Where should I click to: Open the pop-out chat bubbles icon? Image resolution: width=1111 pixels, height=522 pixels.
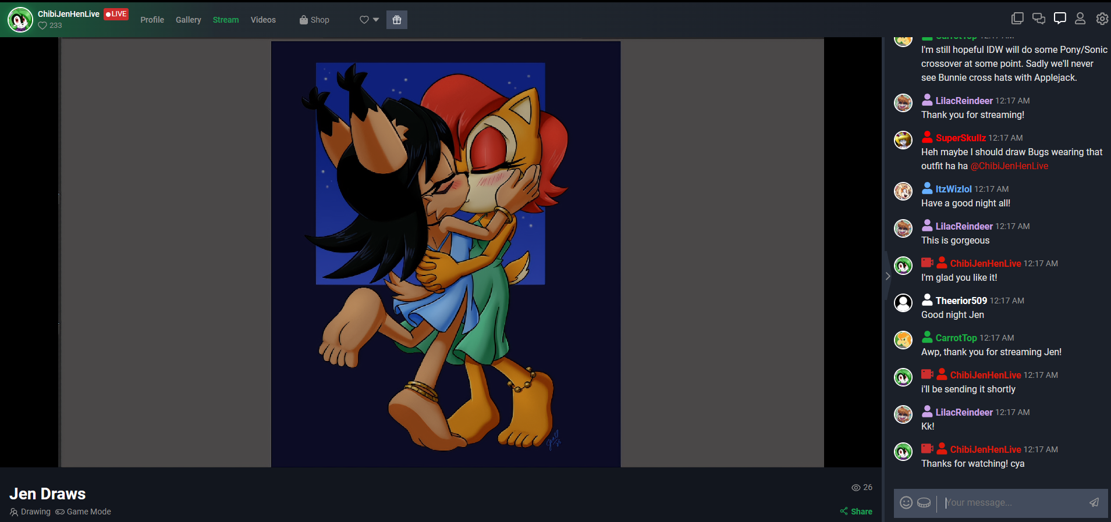pos(1039,19)
